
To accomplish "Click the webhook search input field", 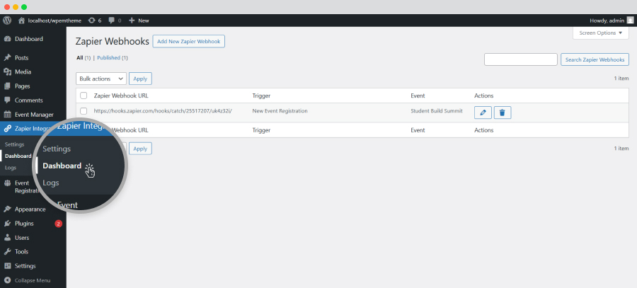I will point(520,59).
